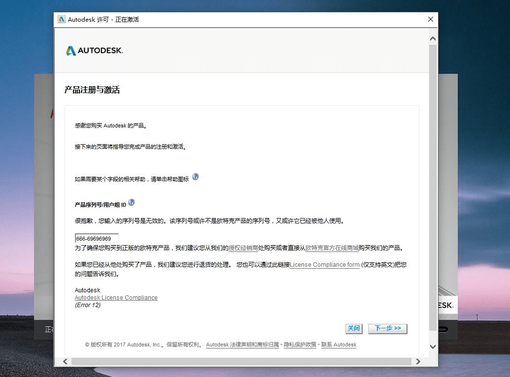
Task: Click the Autodesk icon in the title bar
Action: coord(61,19)
